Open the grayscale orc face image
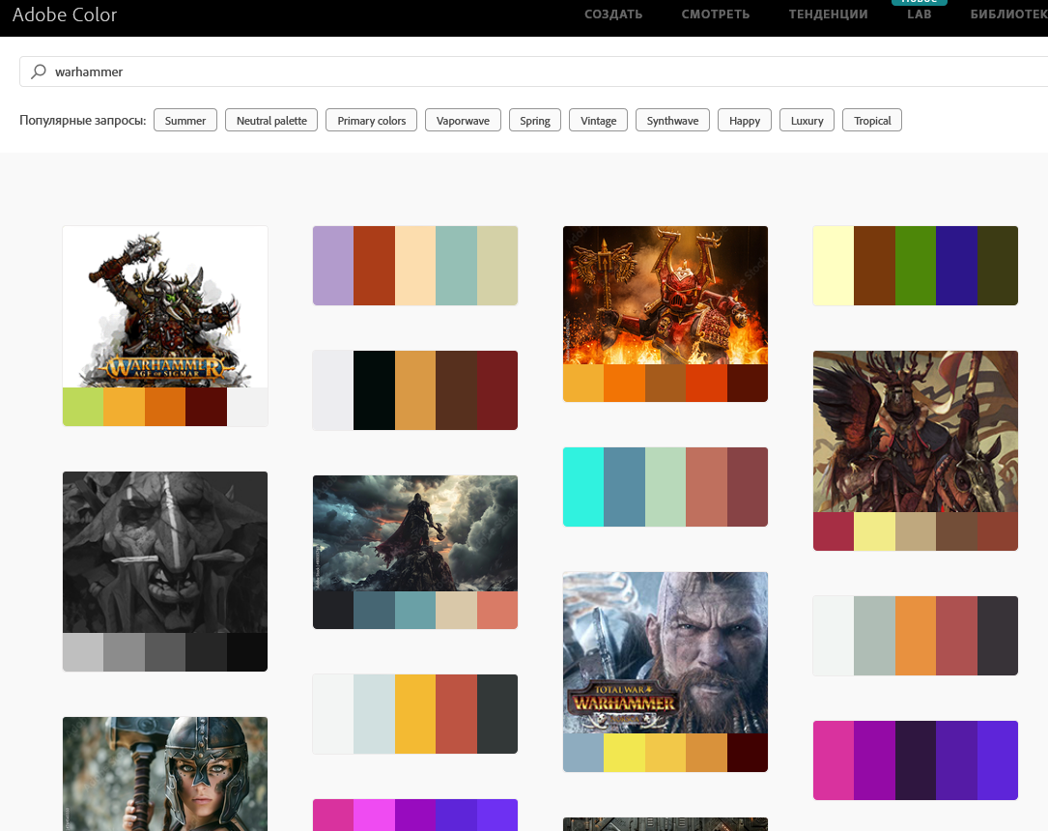 tap(165, 552)
